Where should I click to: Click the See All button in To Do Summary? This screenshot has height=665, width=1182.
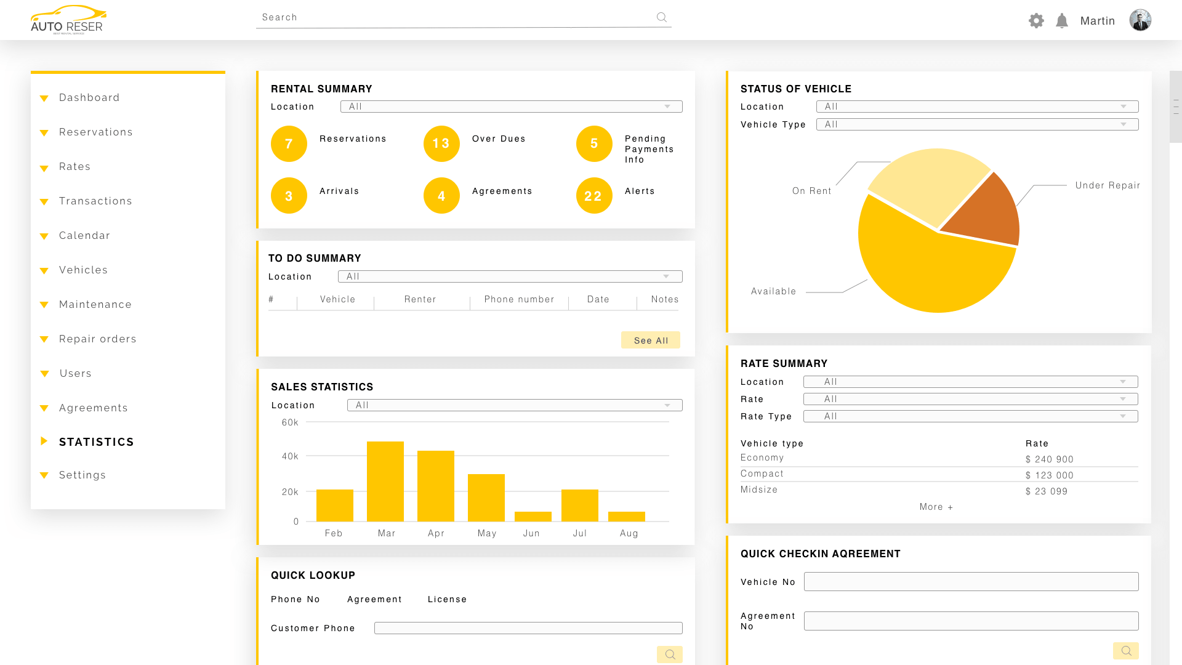[x=651, y=340]
